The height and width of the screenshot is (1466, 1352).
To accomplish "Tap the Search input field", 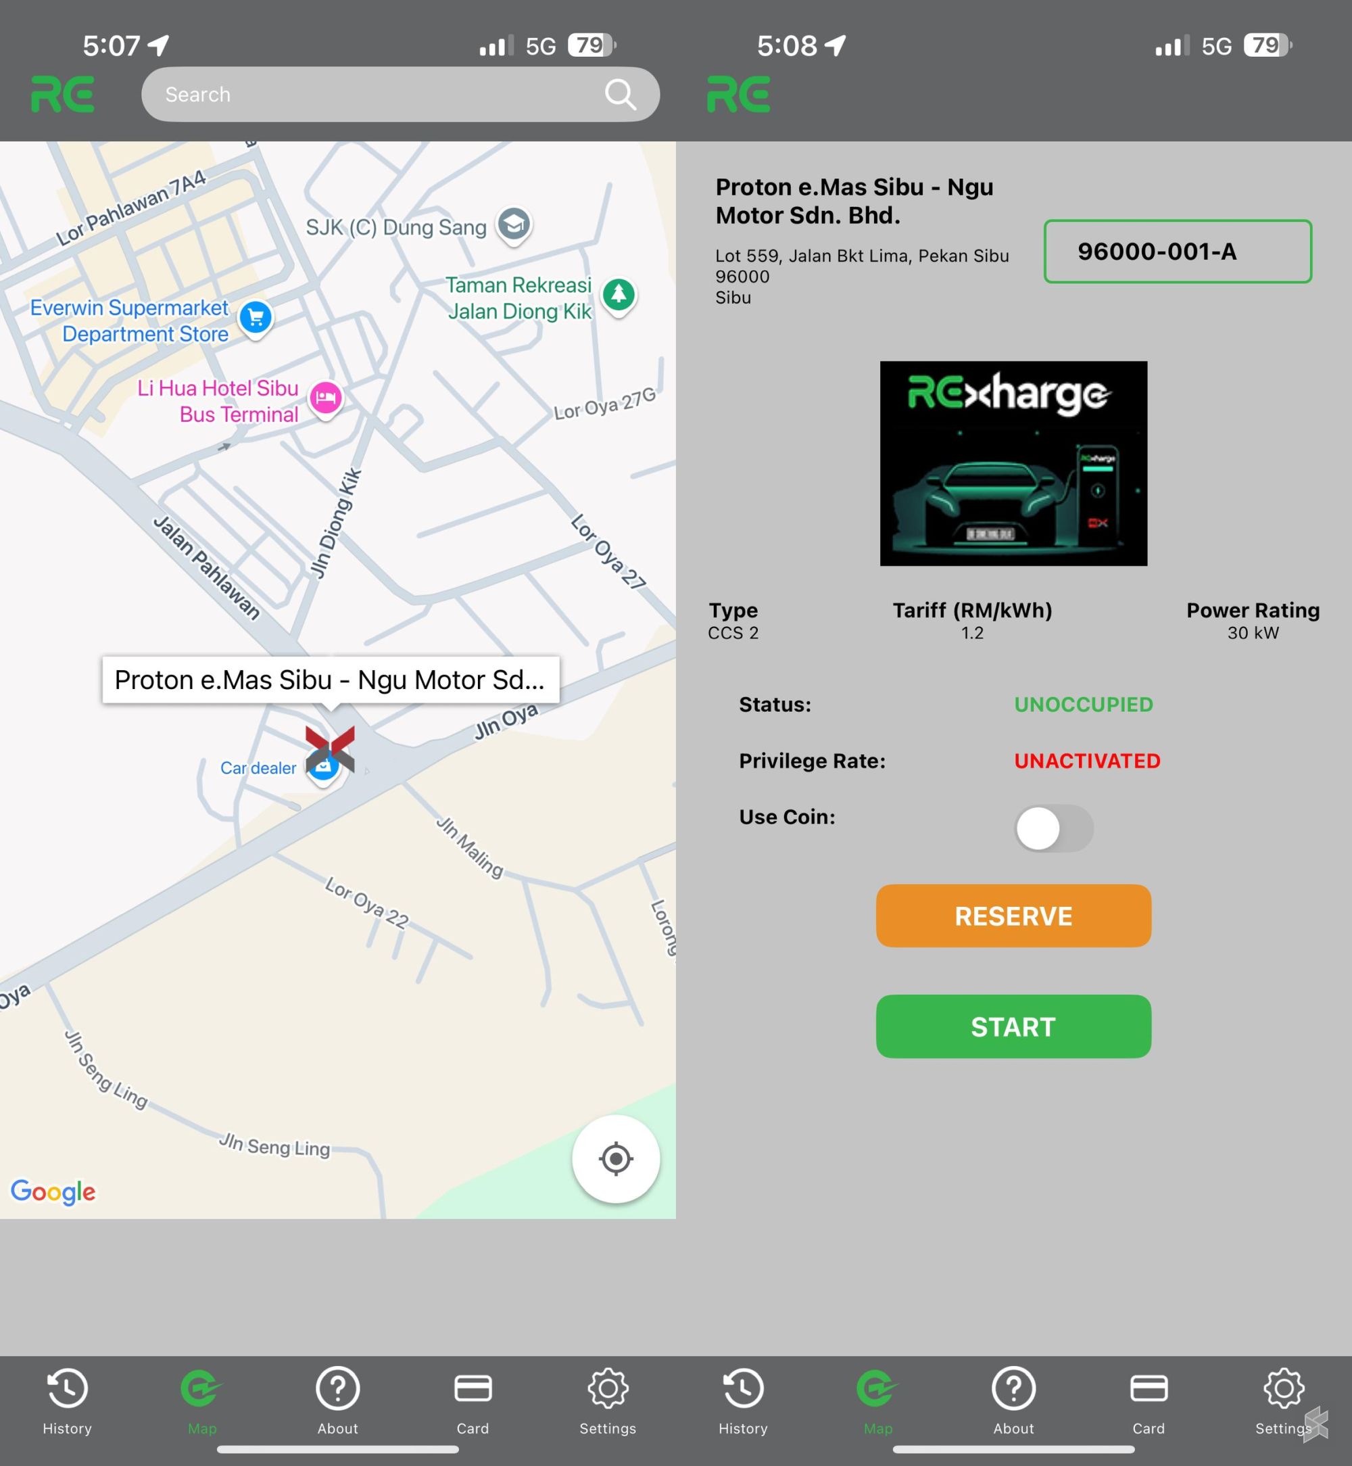I will click(x=366, y=95).
